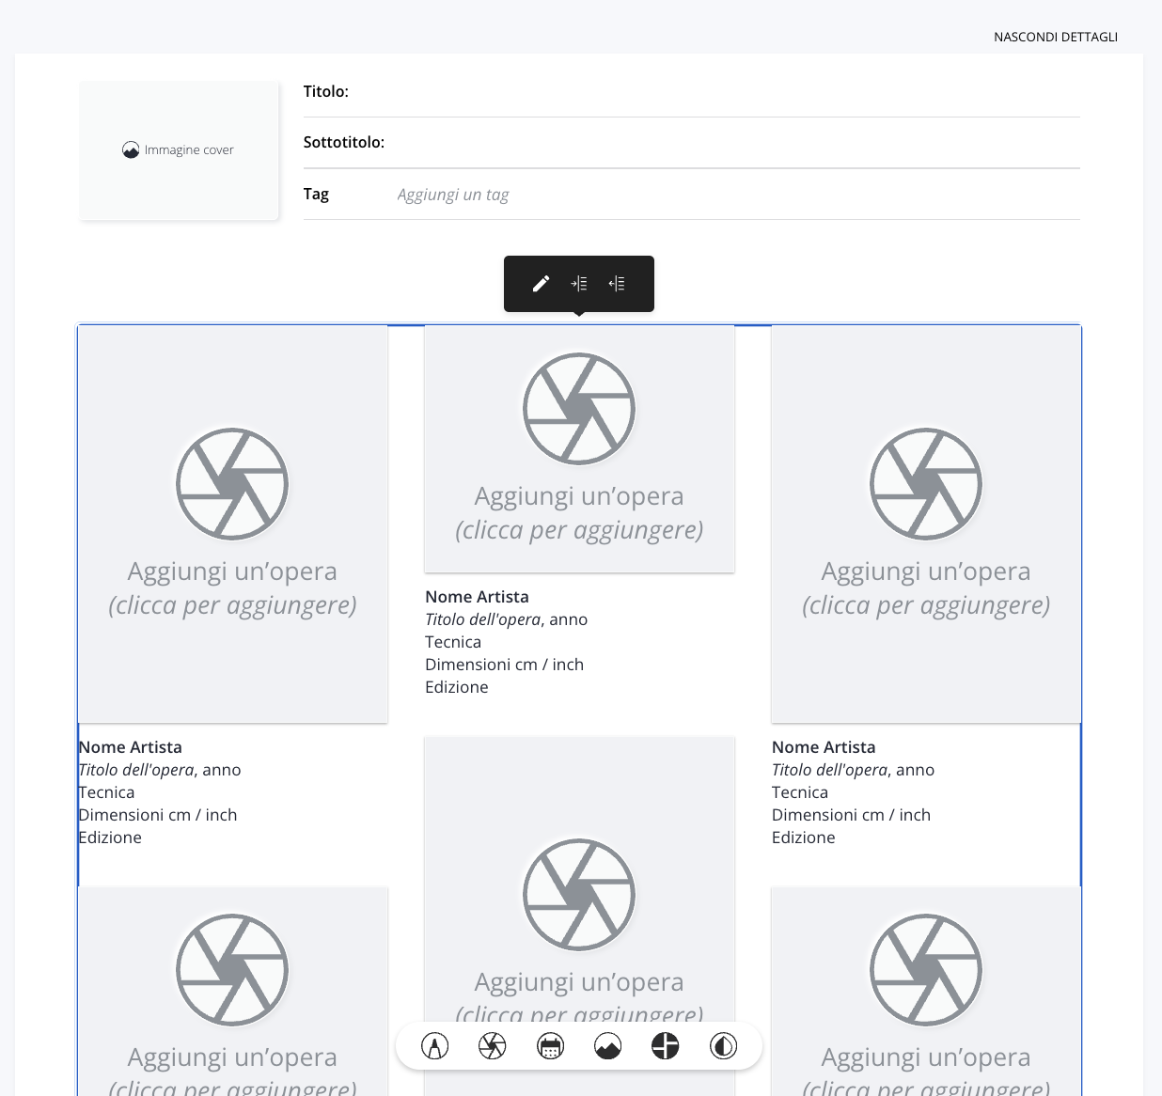Click the right-arrow indent icon in dark popup
Image resolution: width=1162 pixels, height=1096 pixels.
point(579,284)
